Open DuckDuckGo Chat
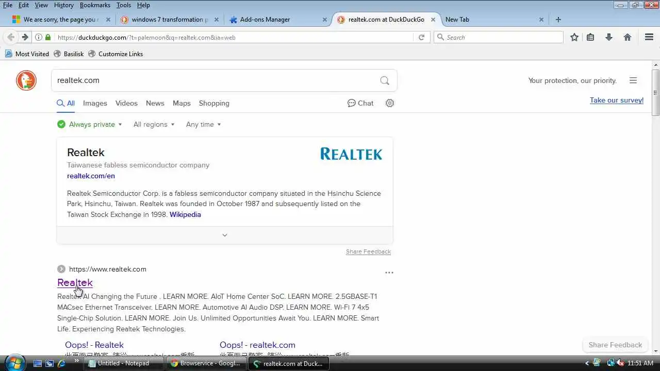The image size is (660, 371). pos(360,103)
